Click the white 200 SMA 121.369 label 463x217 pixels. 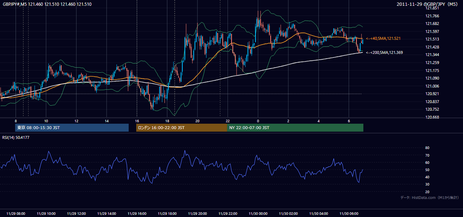click(x=384, y=52)
